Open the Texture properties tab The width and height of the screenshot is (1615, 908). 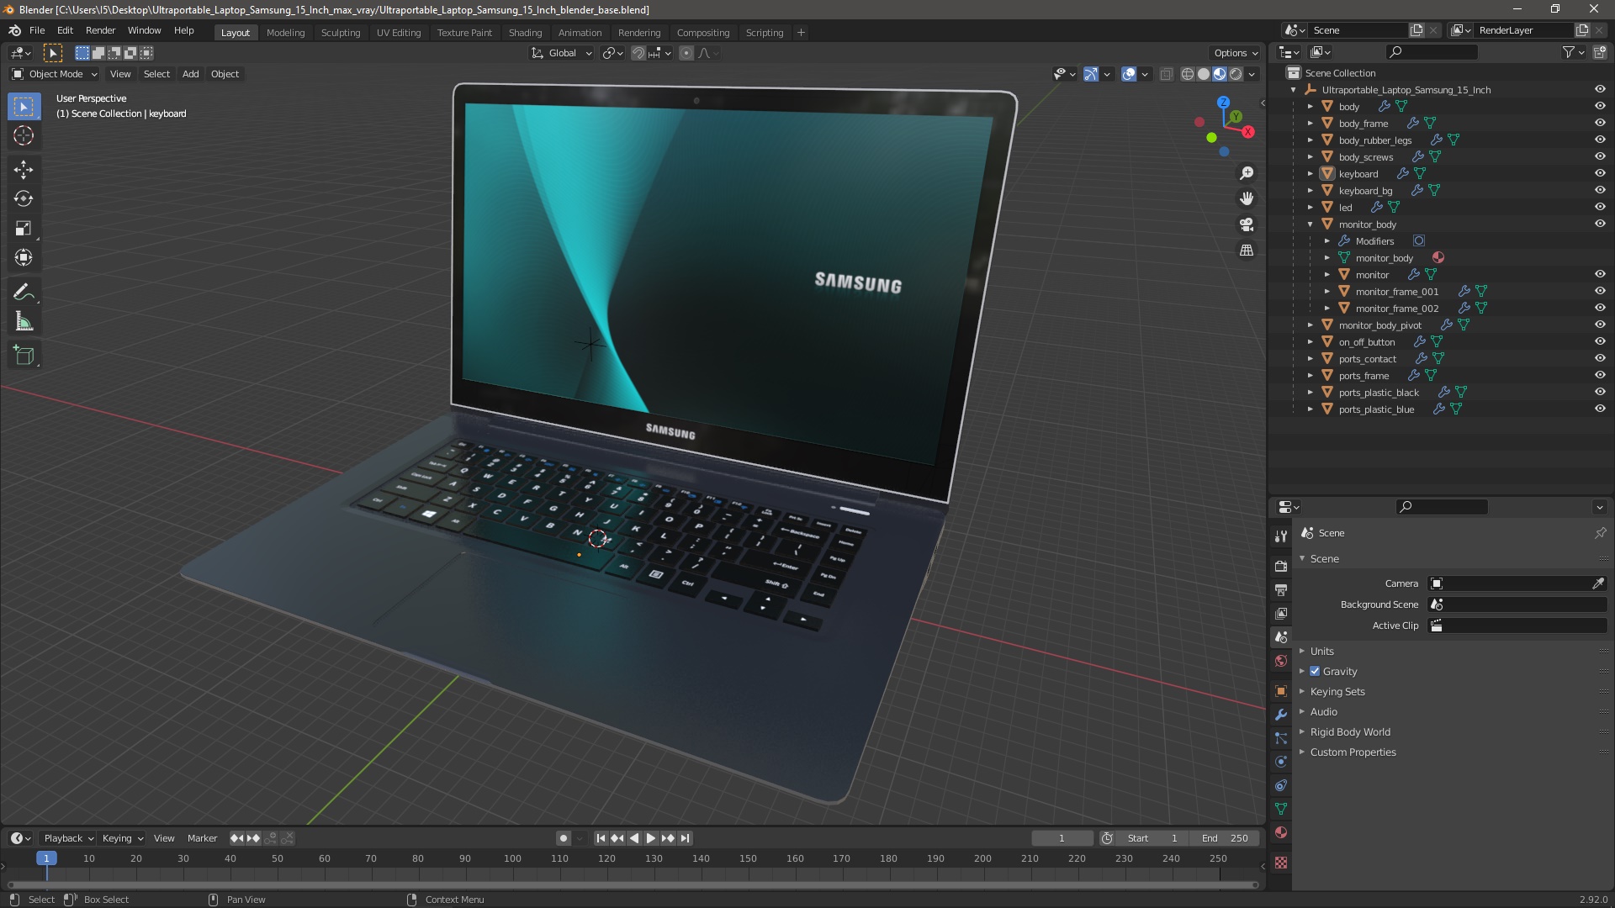1281,863
